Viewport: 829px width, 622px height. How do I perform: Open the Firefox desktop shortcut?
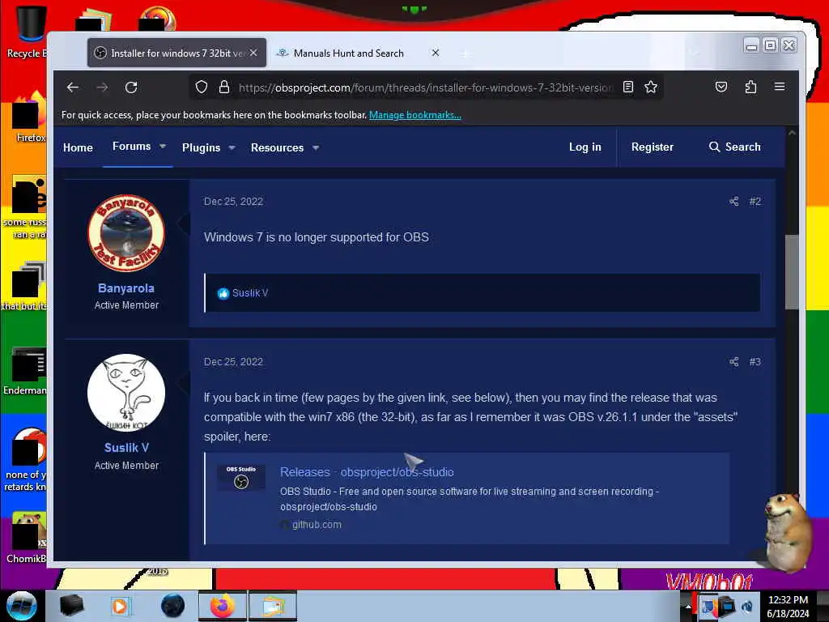pyautogui.click(x=29, y=117)
